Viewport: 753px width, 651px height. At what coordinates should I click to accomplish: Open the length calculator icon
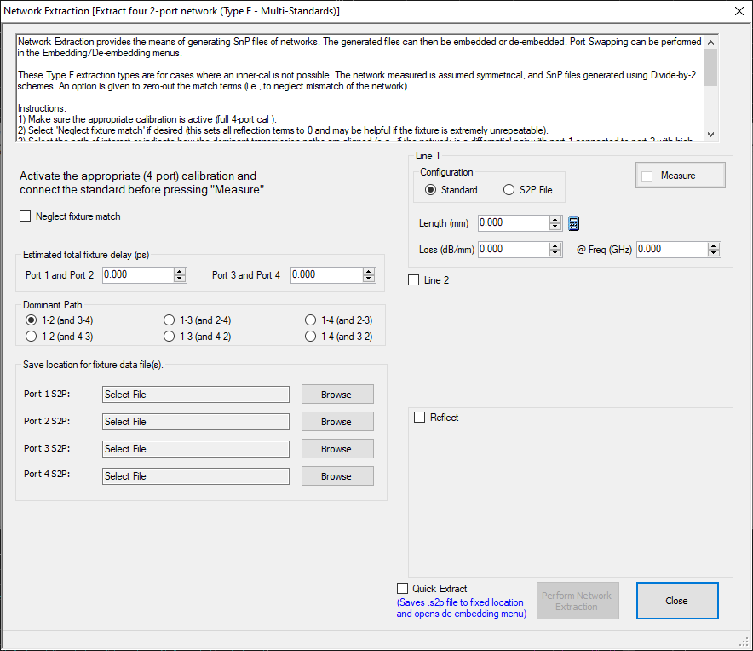(x=574, y=223)
